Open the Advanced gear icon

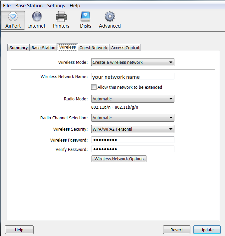(x=110, y=20)
